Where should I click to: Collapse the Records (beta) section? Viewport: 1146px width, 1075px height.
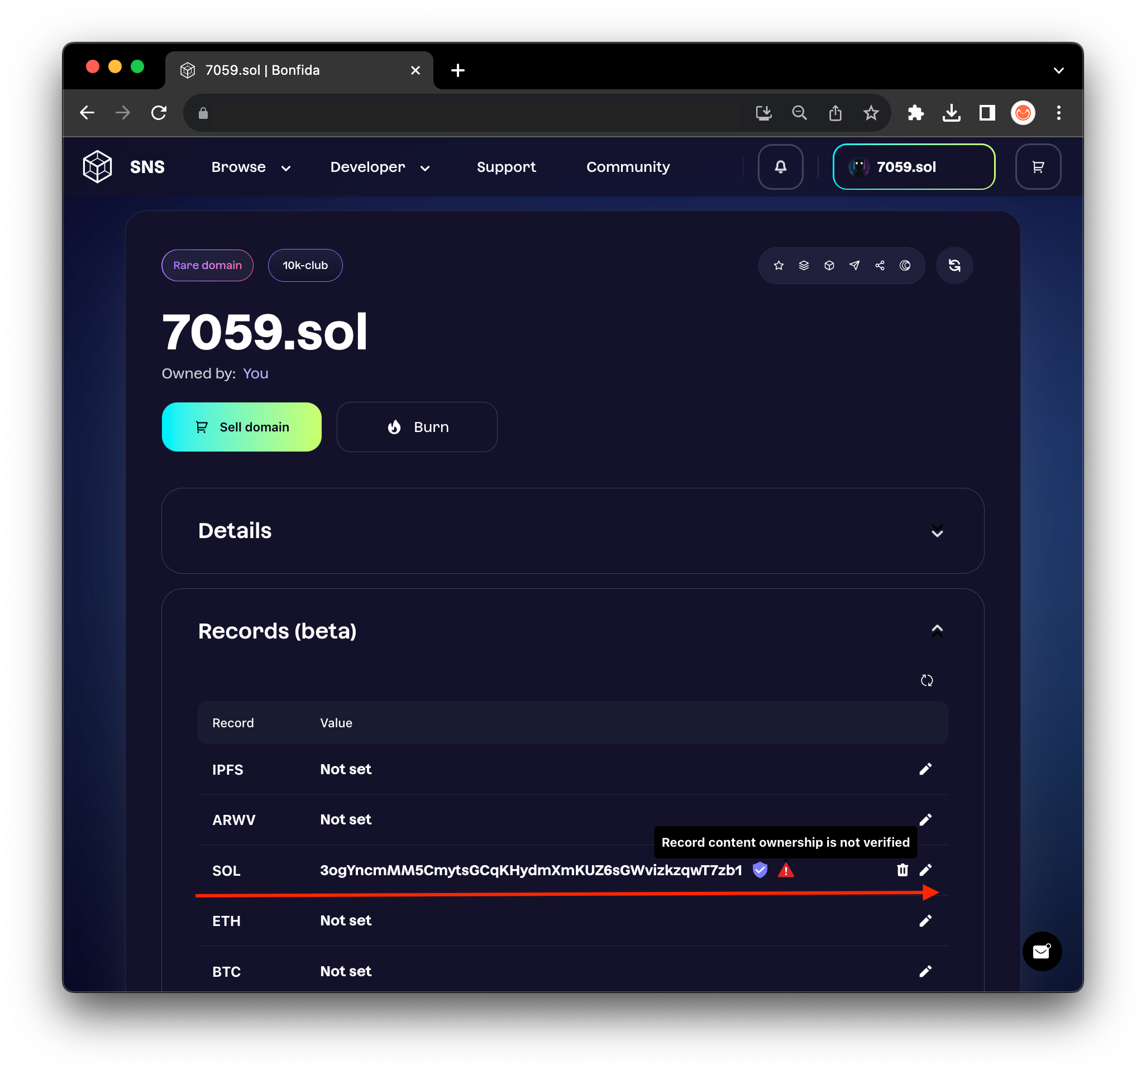click(x=937, y=630)
